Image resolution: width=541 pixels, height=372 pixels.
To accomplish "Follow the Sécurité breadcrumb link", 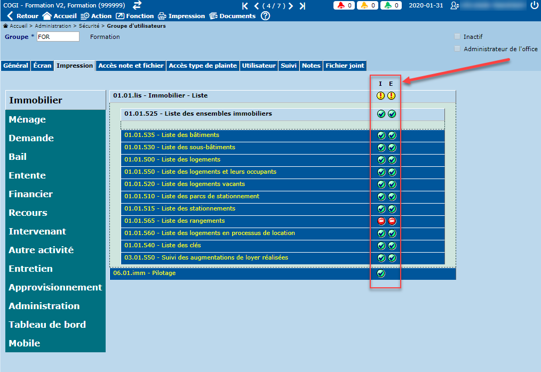I will [x=89, y=26].
